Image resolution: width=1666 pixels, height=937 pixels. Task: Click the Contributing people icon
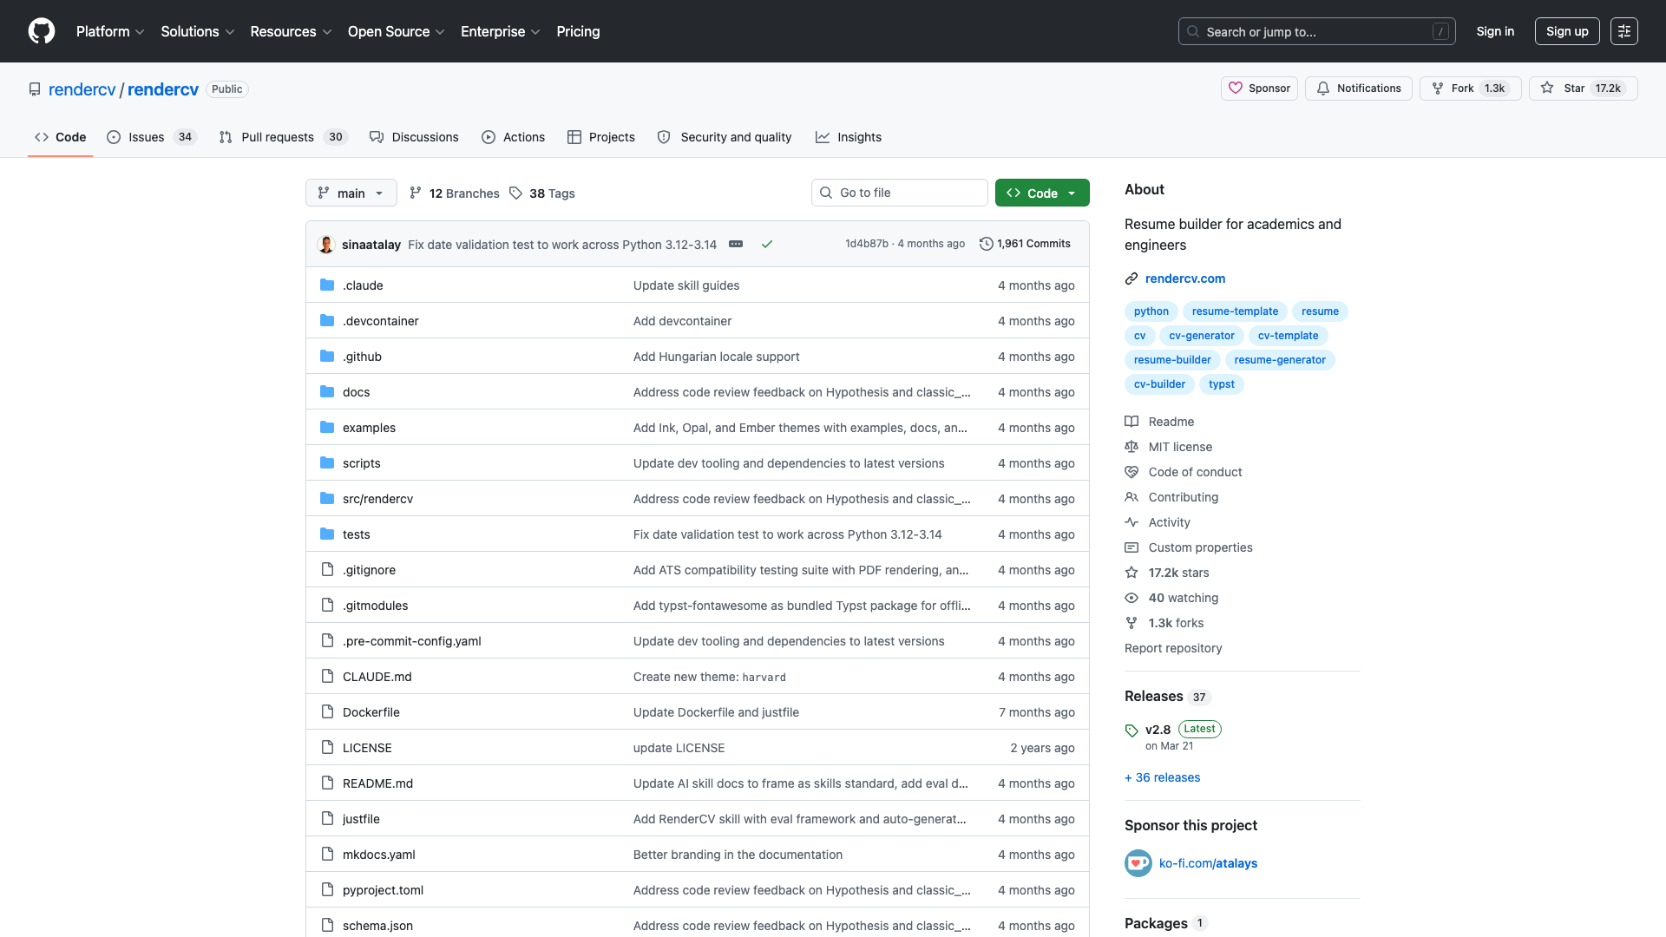coord(1131,497)
